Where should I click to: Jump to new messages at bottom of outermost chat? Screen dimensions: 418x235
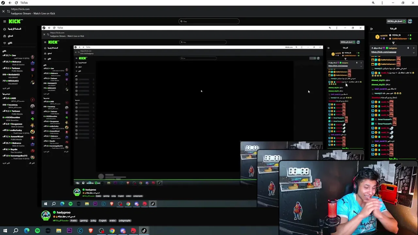393,159
